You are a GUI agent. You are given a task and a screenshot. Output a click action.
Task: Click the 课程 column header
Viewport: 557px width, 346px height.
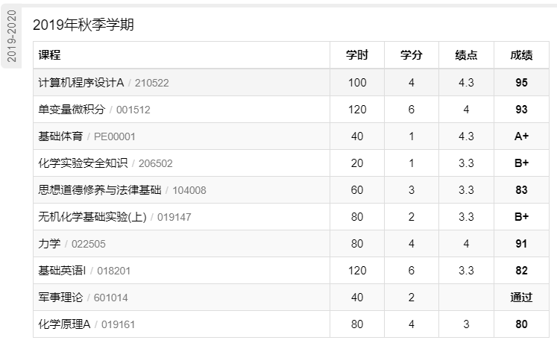(50, 55)
